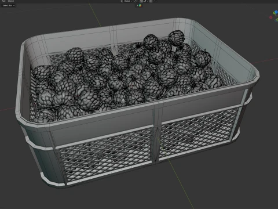This screenshot has height=209, width=278.
Task: Click the pivot point icon in header
Action: point(136,1)
